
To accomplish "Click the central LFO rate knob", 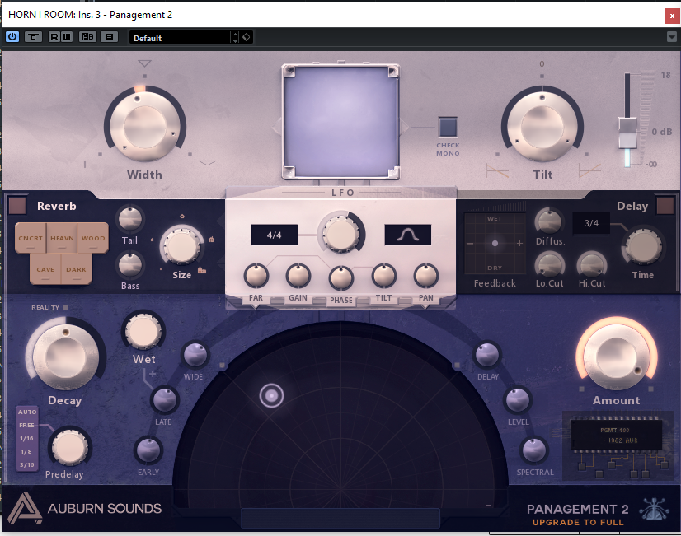I will click(x=341, y=233).
